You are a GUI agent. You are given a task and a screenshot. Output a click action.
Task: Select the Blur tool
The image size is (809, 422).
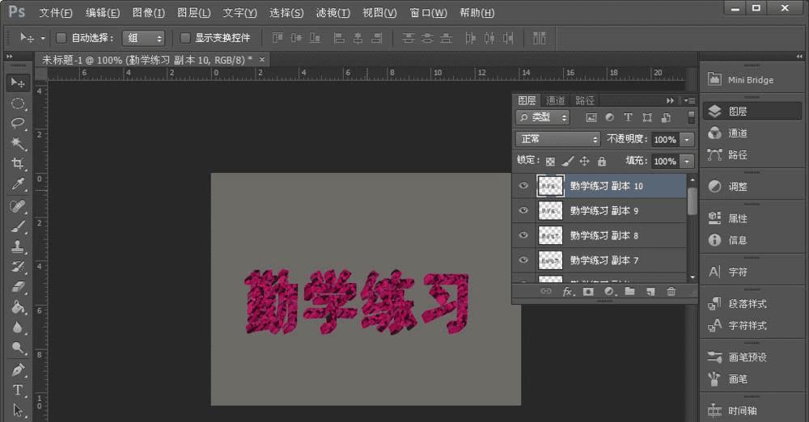click(x=18, y=327)
